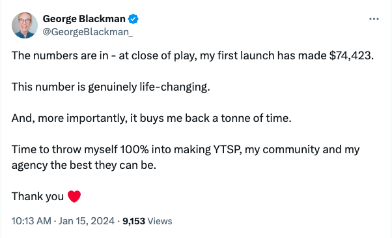This screenshot has height=238, width=392.
Task: Click the George Blackman display name
Action: coord(84,19)
